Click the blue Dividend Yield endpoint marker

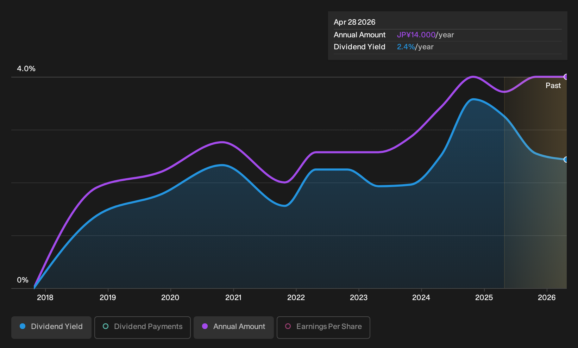click(566, 160)
